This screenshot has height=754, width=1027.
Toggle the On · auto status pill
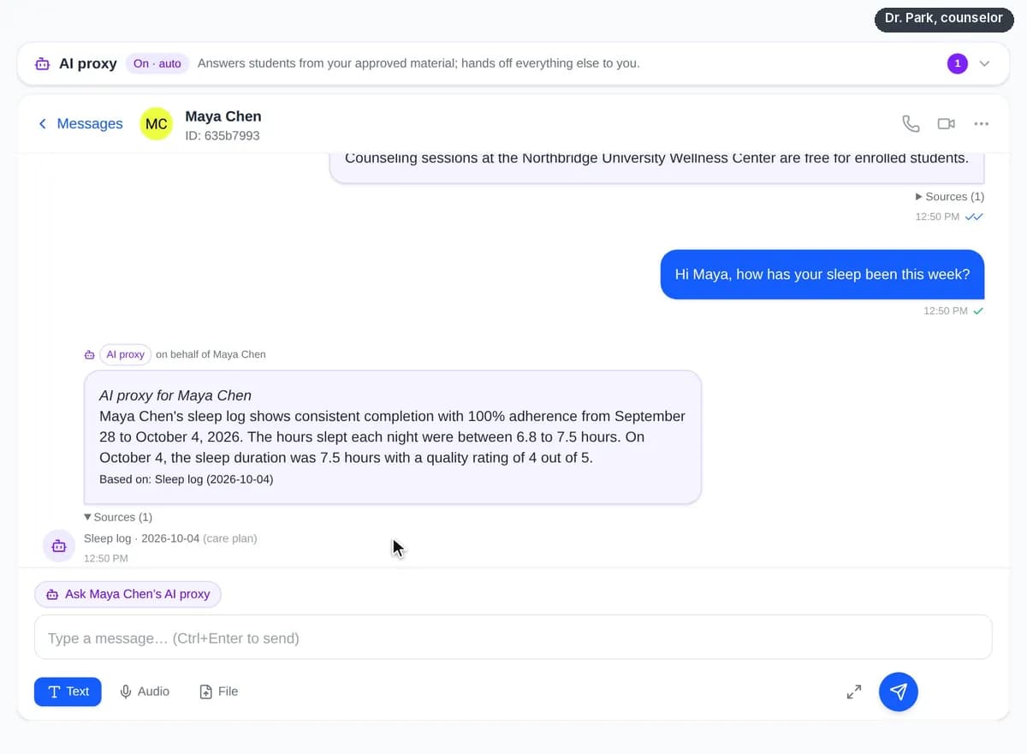157,63
